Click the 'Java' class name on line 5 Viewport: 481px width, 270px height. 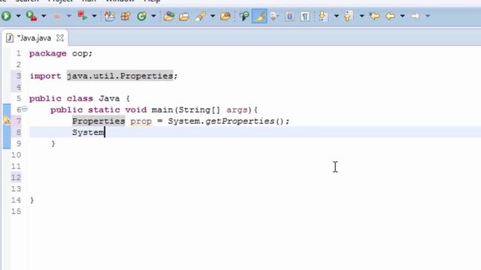(109, 98)
